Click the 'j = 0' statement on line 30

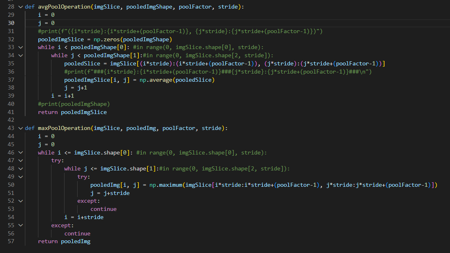click(46, 23)
